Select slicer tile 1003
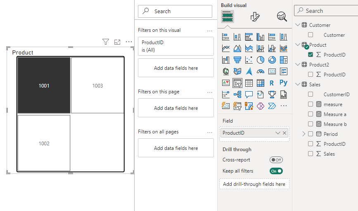The height and width of the screenshot is (211, 358). (97, 85)
